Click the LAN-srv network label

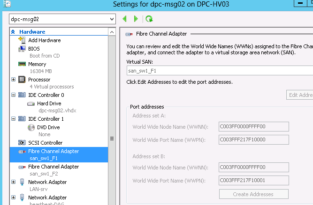point(38,189)
